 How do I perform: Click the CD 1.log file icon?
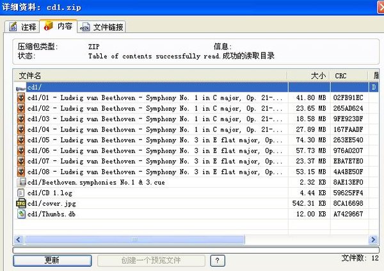point(21,193)
